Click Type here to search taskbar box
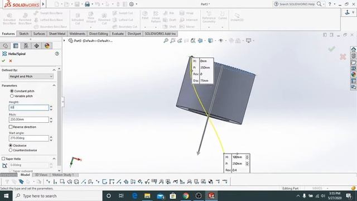The width and height of the screenshot is (357, 201). 57,196
